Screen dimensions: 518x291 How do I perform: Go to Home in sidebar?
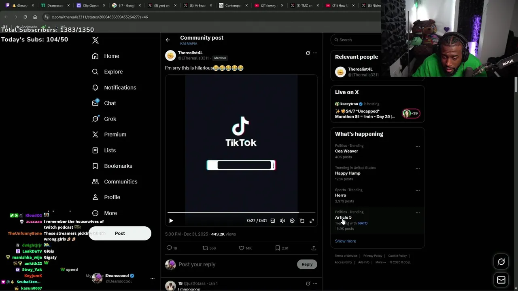click(x=106, y=56)
